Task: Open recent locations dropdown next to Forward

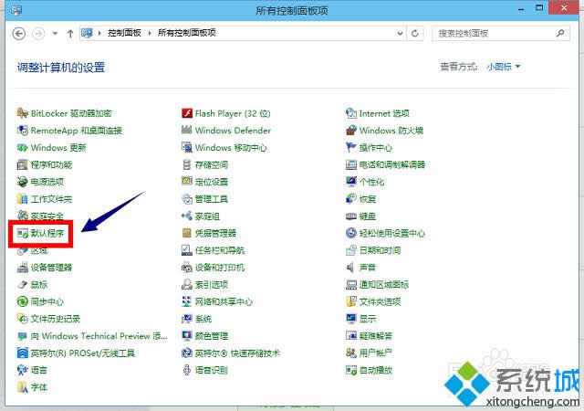Action: coord(54,33)
